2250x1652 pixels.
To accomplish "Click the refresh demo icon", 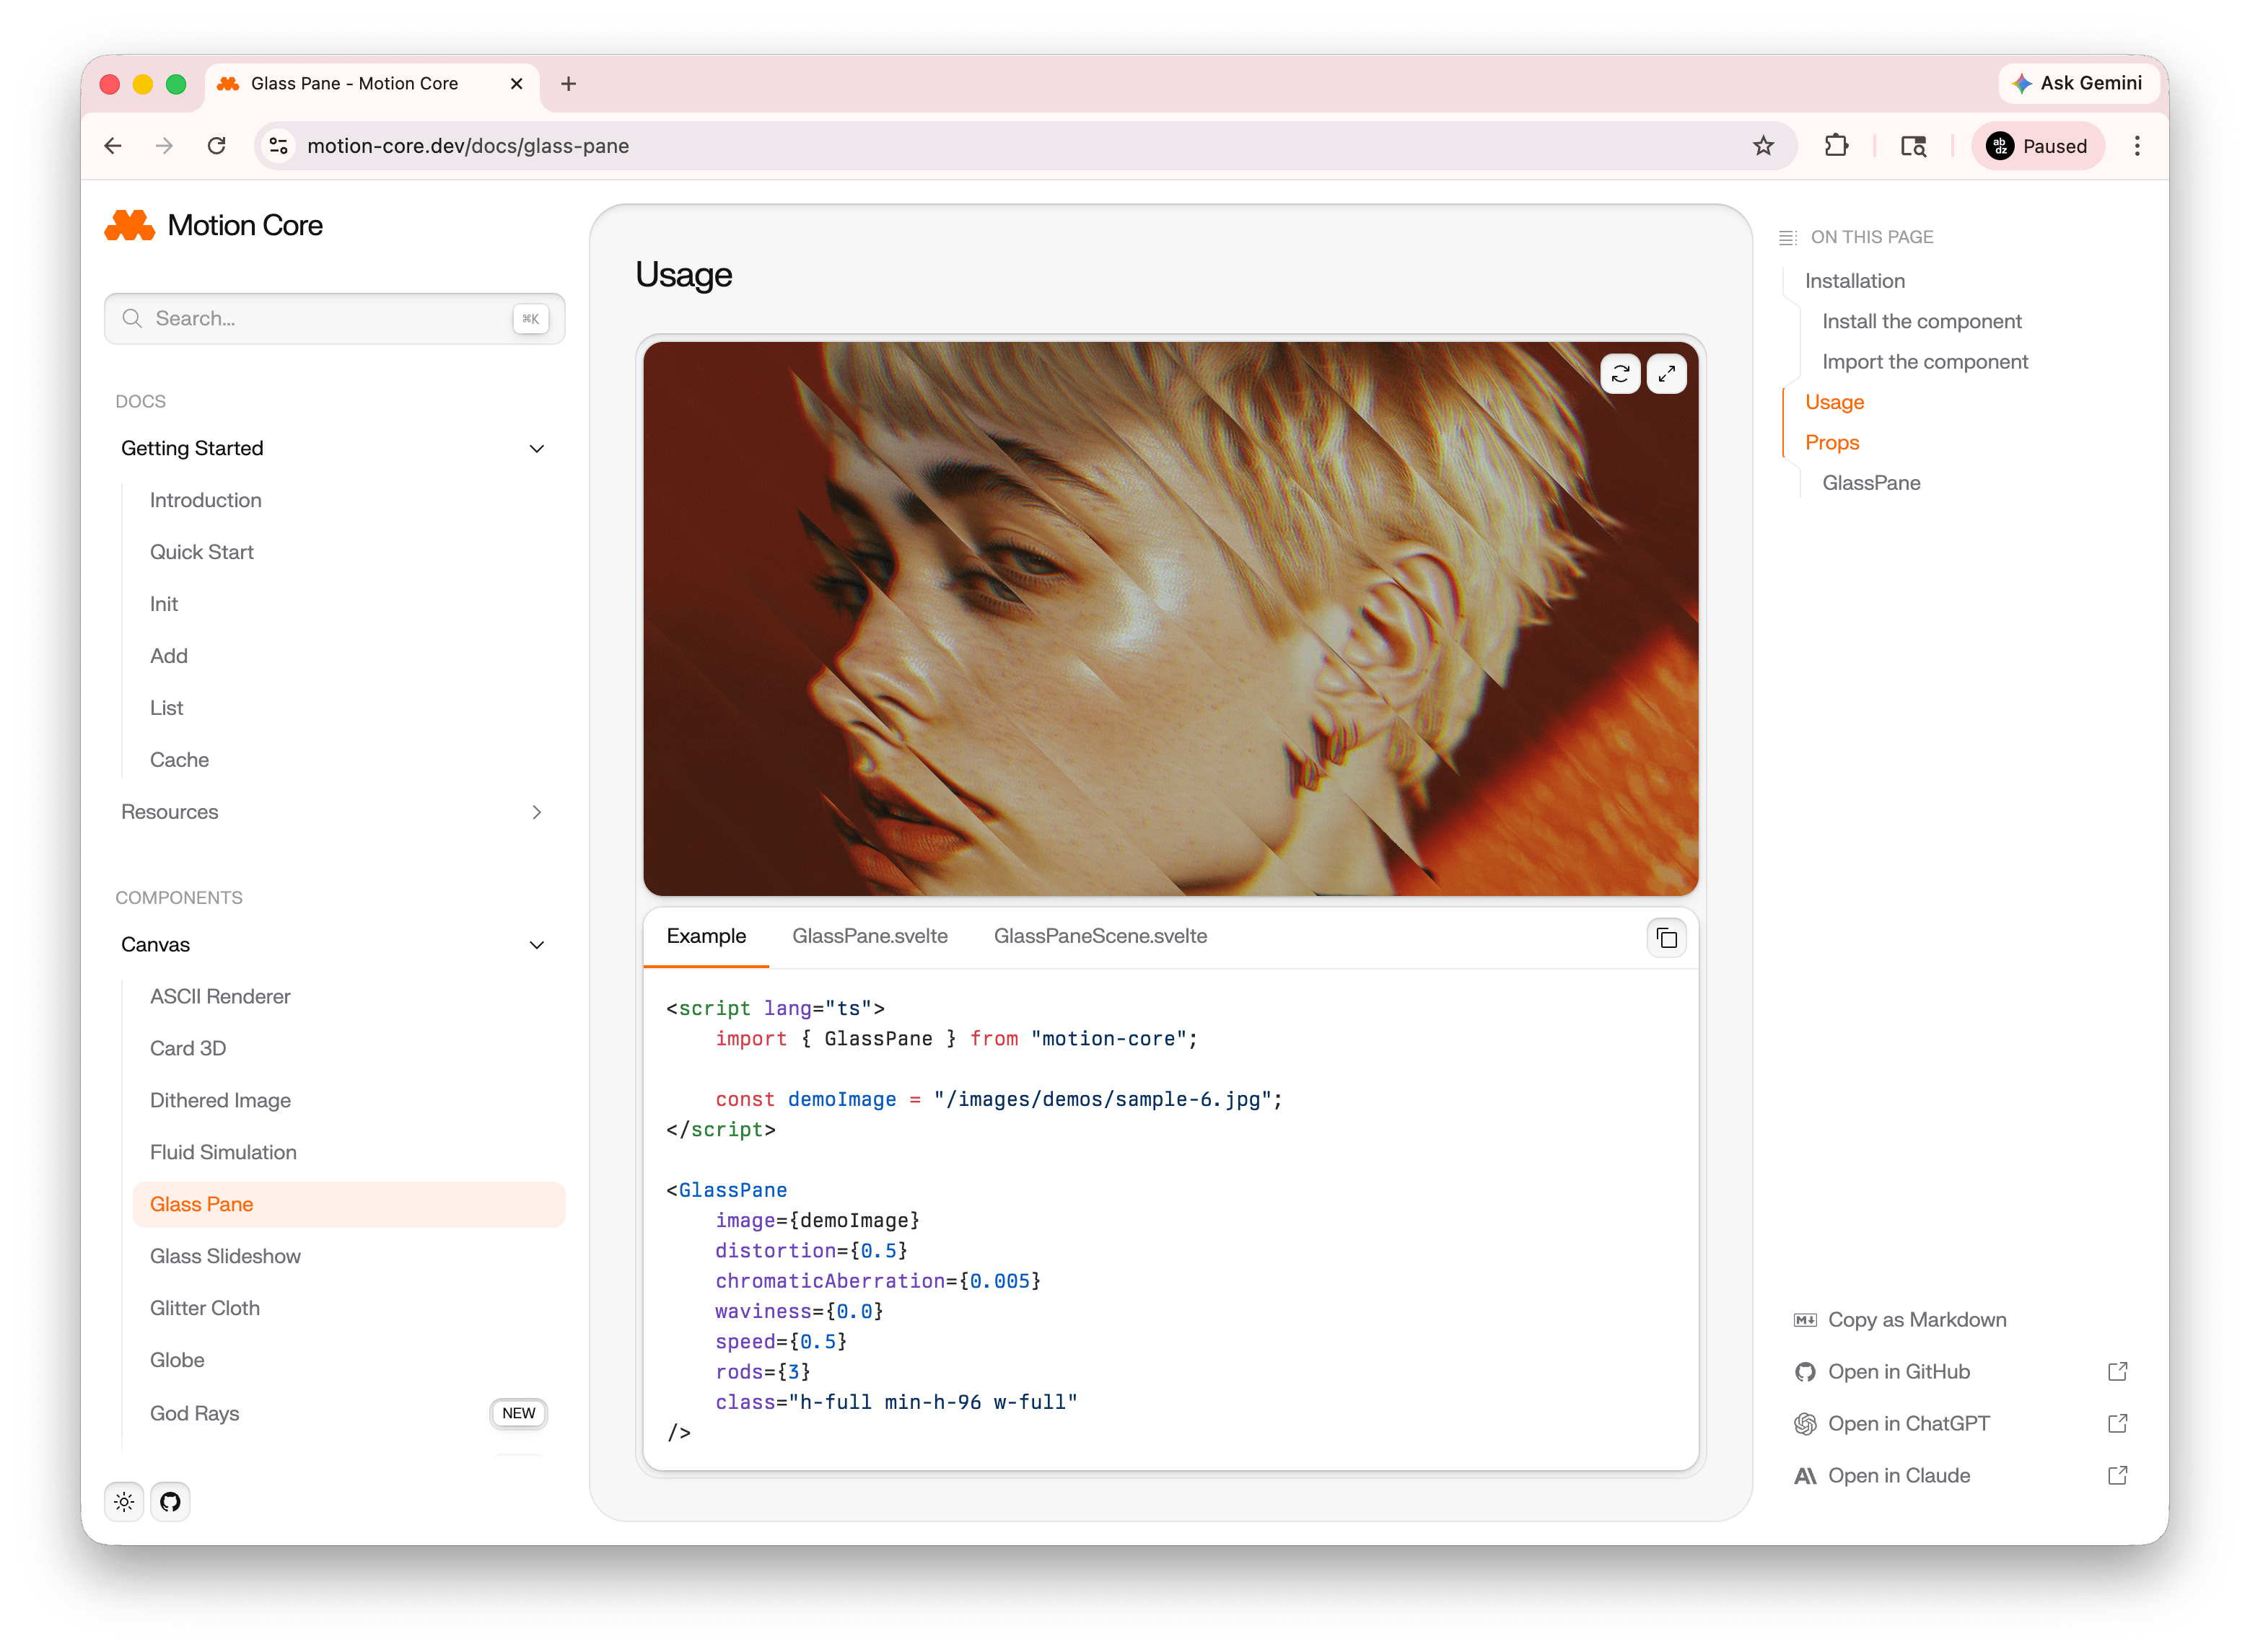I will coord(1621,374).
